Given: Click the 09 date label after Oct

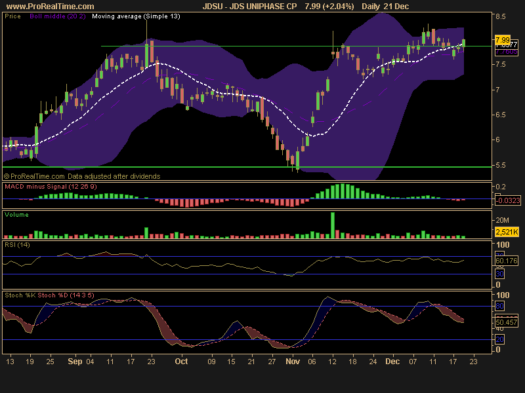Looking at the screenshot, I should point(211,362).
